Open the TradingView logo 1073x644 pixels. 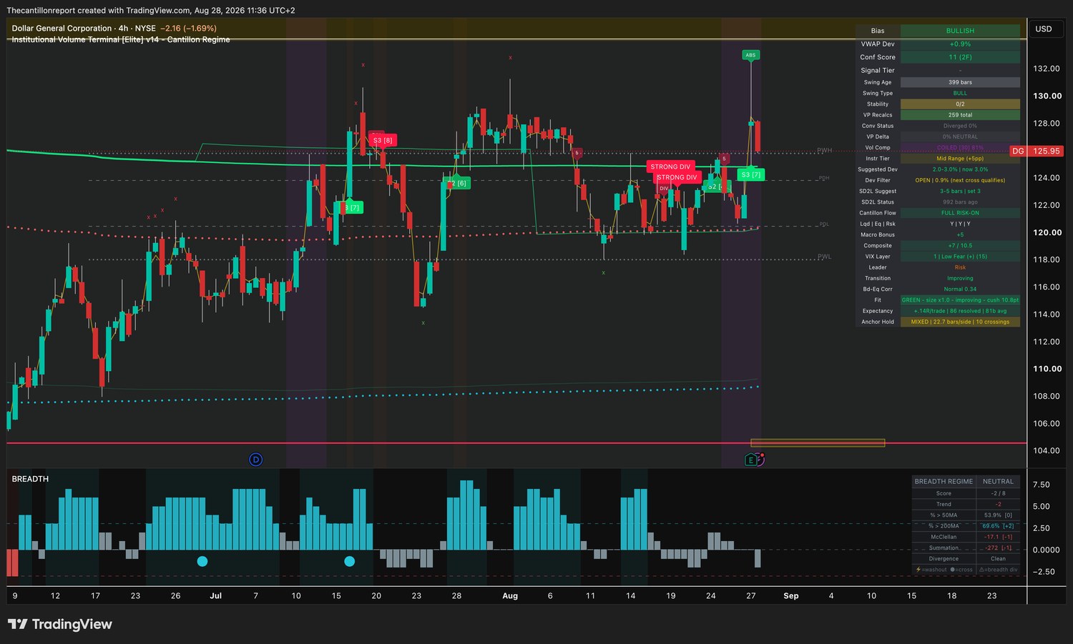[x=60, y=624]
